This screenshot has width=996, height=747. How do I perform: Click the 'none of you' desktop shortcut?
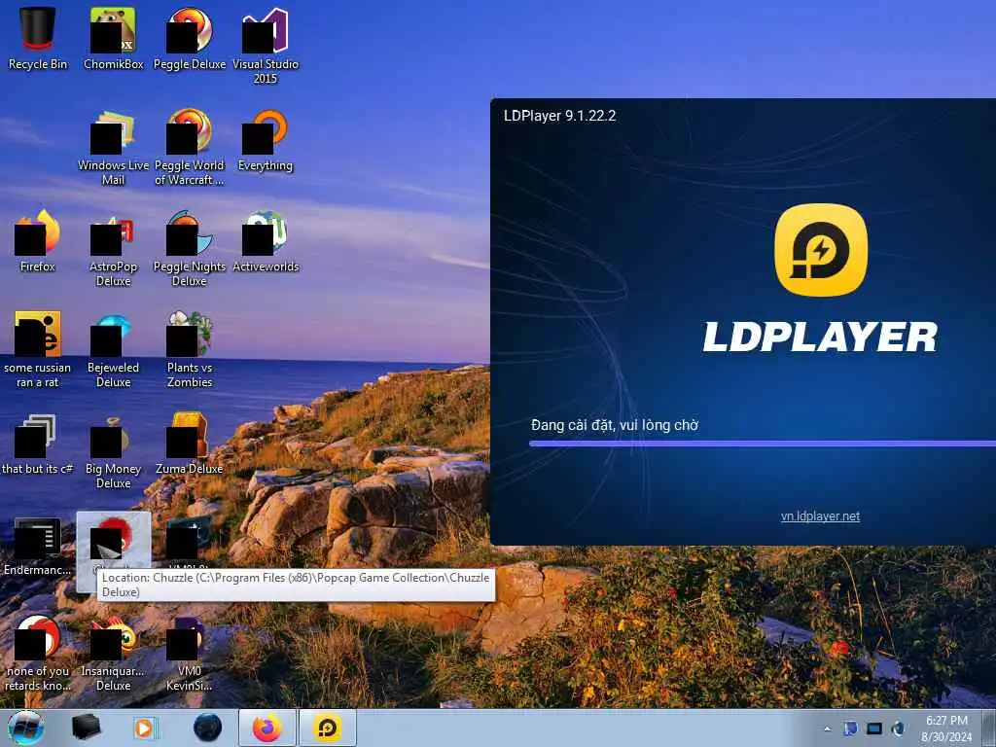click(38, 655)
